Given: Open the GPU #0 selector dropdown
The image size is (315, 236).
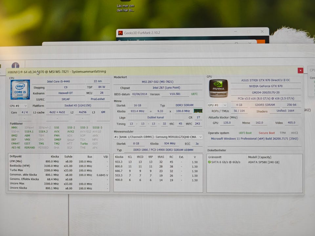Looking at the screenshot, I should point(217,105).
